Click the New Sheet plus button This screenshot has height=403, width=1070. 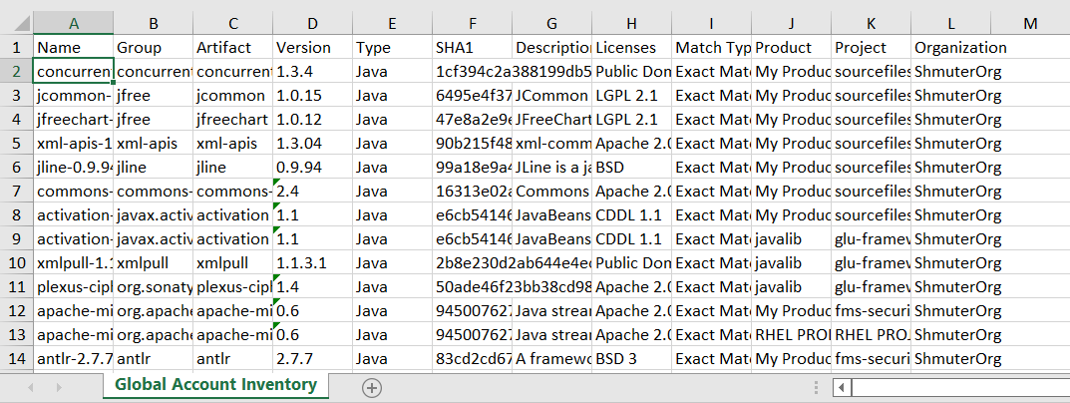point(372,387)
